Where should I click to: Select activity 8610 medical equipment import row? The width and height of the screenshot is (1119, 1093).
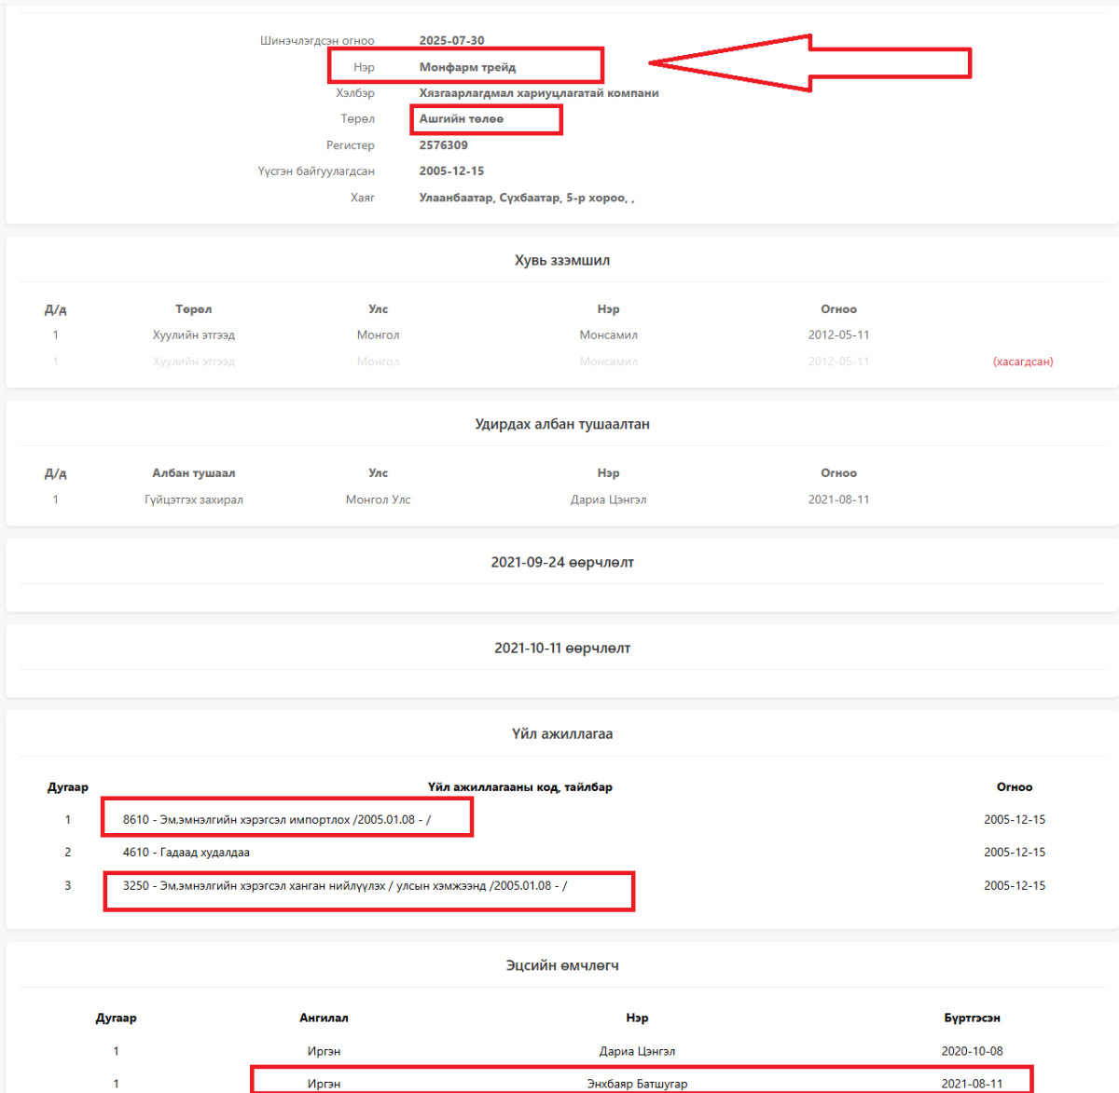click(x=277, y=820)
